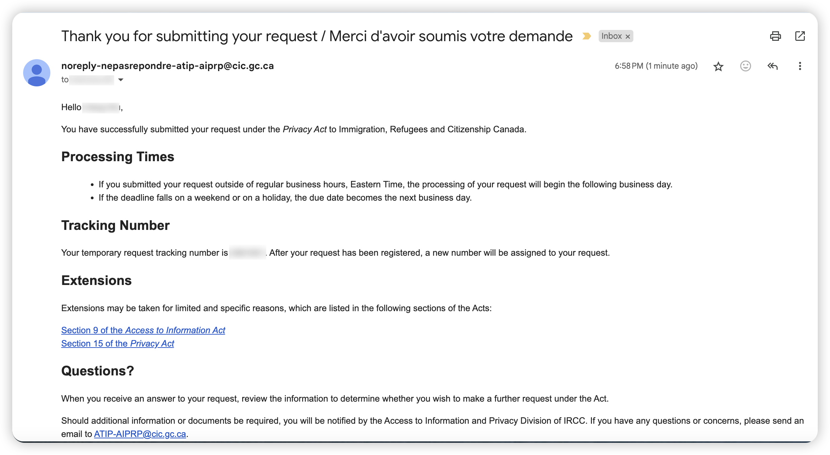Click the ATIP-AIPRP@cic.gc.ca email link
This screenshot has width=830, height=455.
tap(140, 434)
